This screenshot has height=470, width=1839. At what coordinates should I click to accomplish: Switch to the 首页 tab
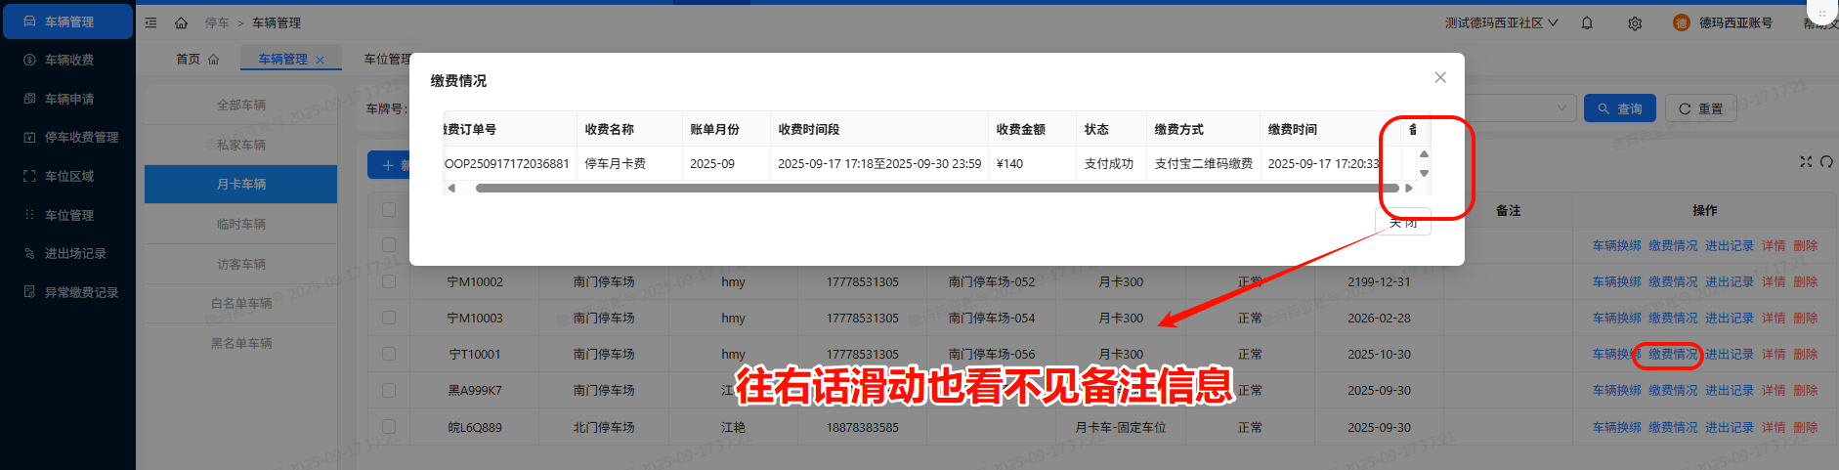pos(197,59)
